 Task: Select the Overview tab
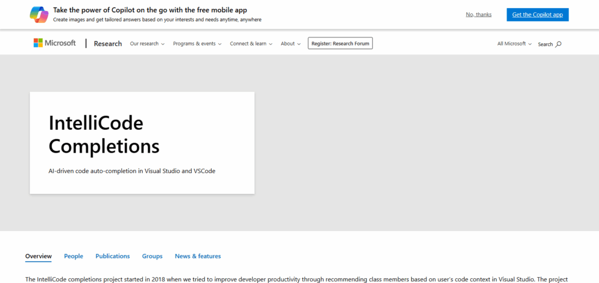point(38,256)
